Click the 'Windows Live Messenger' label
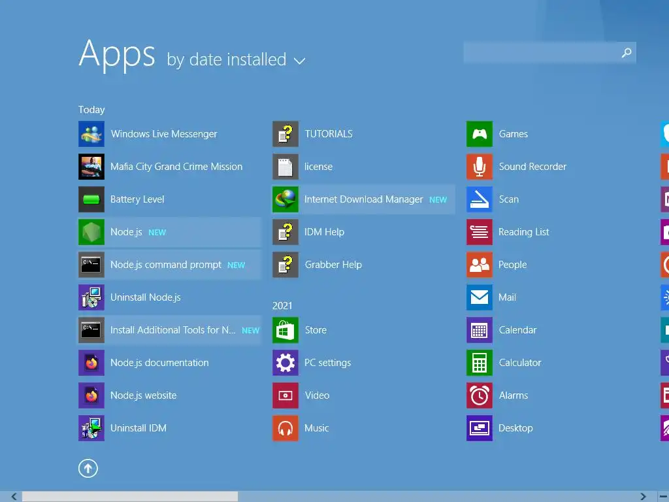The image size is (669, 502). (164, 134)
